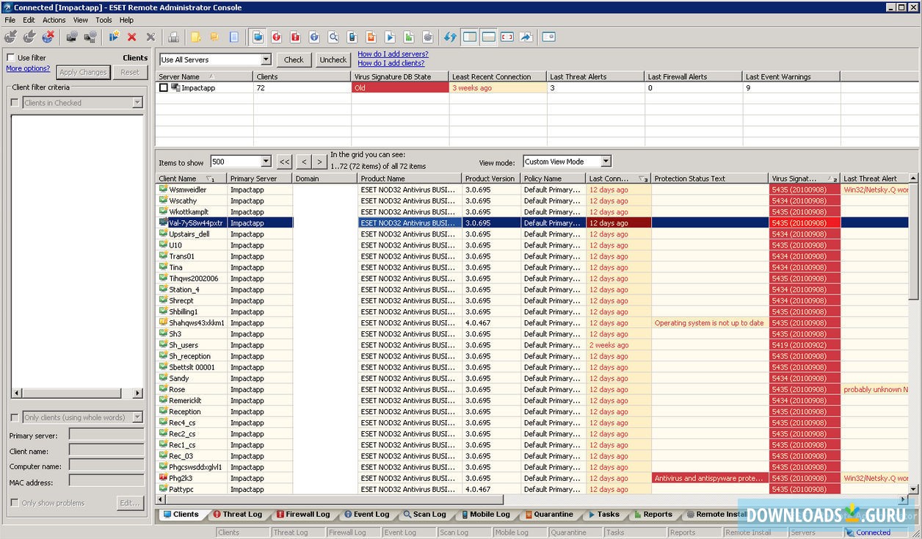This screenshot has height=539, width=922.
Task: Toggle the top server pane layout icon
Action: click(489, 37)
